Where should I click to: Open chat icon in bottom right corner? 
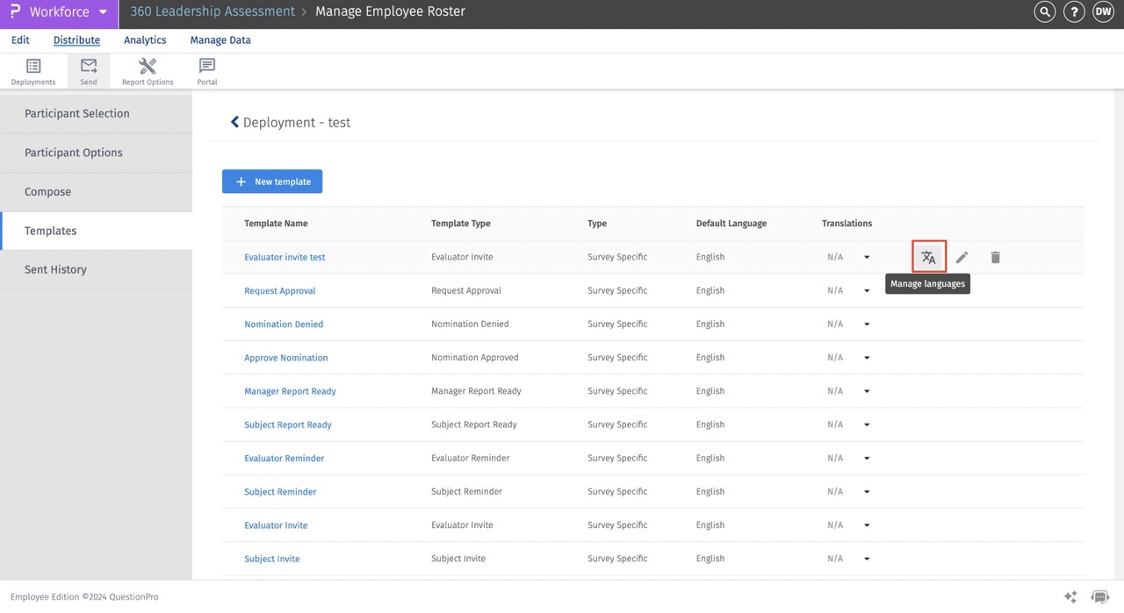[1099, 596]
